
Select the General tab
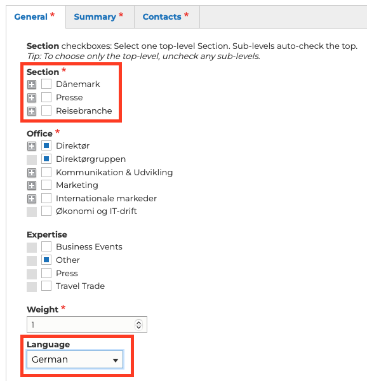(36, 17)
